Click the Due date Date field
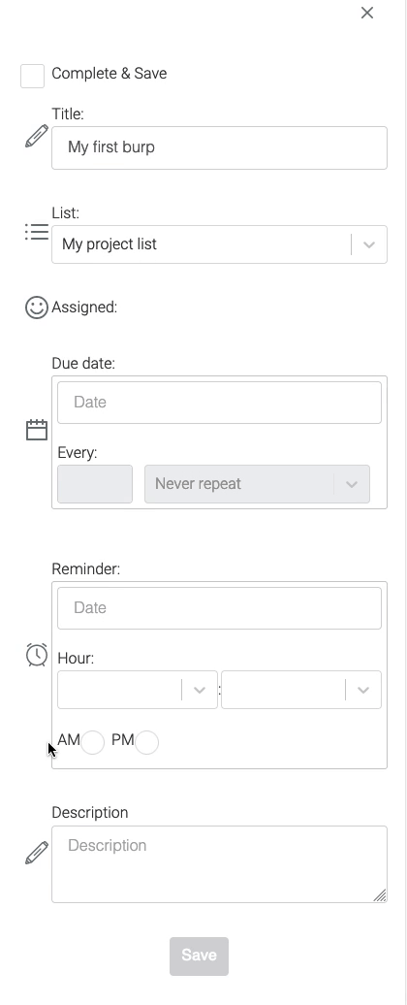The height and width of the screenshot is (1005, 407). [220, 403]
